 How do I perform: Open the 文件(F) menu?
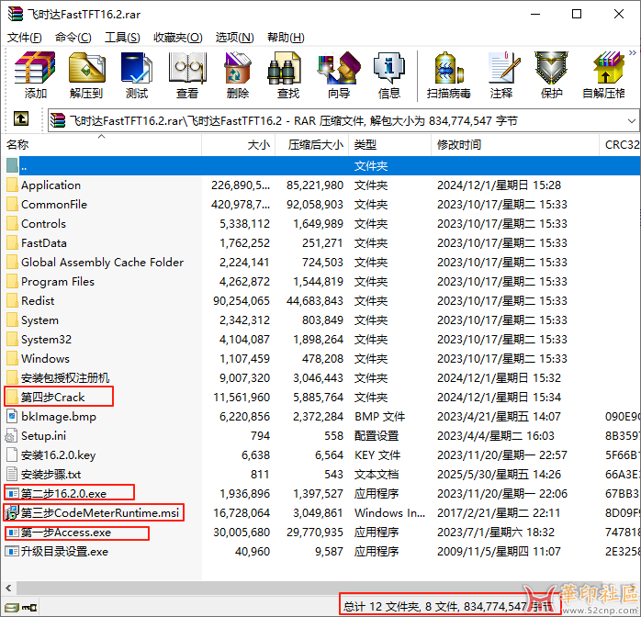pyautogui.click(x=25, y=38)
